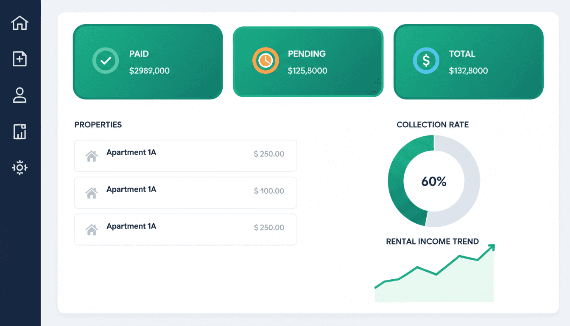Open the Pending $125,8000 summary card
The width and height of the screenshot is (570, 326).
pyautogui.click(x=308, y=62)
